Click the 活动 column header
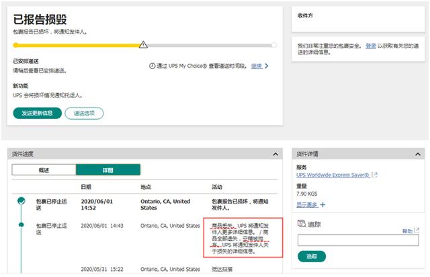The width and height of the screenshot is (430, 277). click(217, 187)
